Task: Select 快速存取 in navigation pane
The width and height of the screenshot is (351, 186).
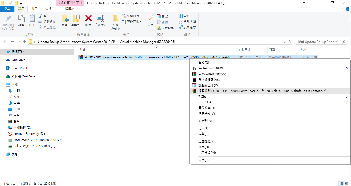Action: (x=18, y=52)
